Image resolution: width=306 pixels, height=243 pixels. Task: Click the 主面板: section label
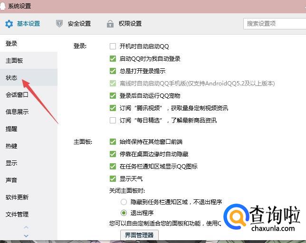coord(83,141)
